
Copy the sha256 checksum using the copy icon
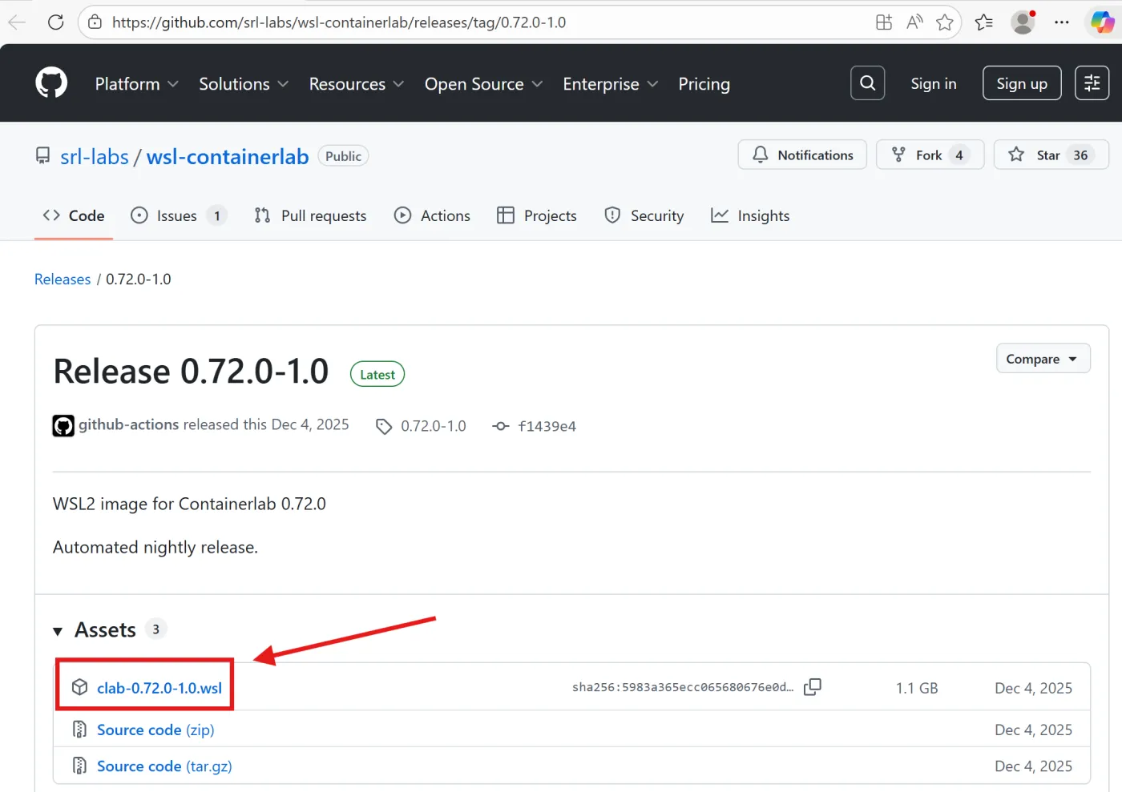pyautogui.click(x=813, y=687)
